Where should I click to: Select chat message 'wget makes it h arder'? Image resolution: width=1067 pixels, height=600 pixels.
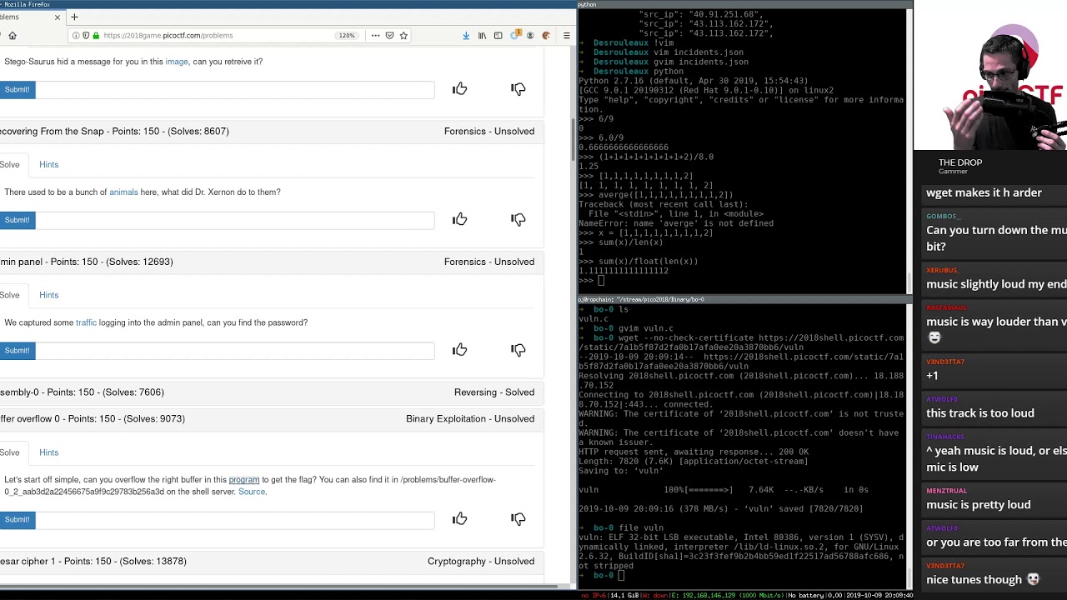984,192
